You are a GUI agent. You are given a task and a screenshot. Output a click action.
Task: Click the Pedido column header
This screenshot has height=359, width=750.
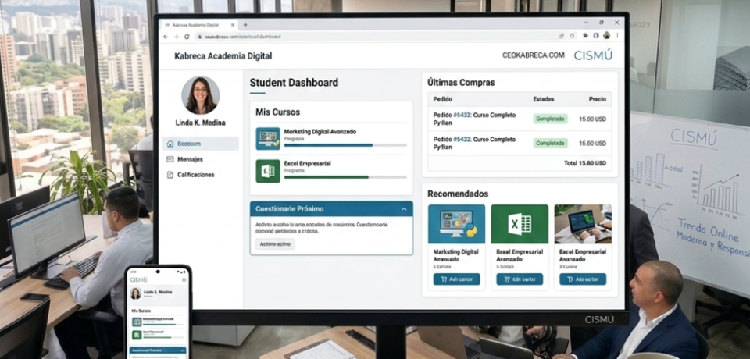coord(442,99)
